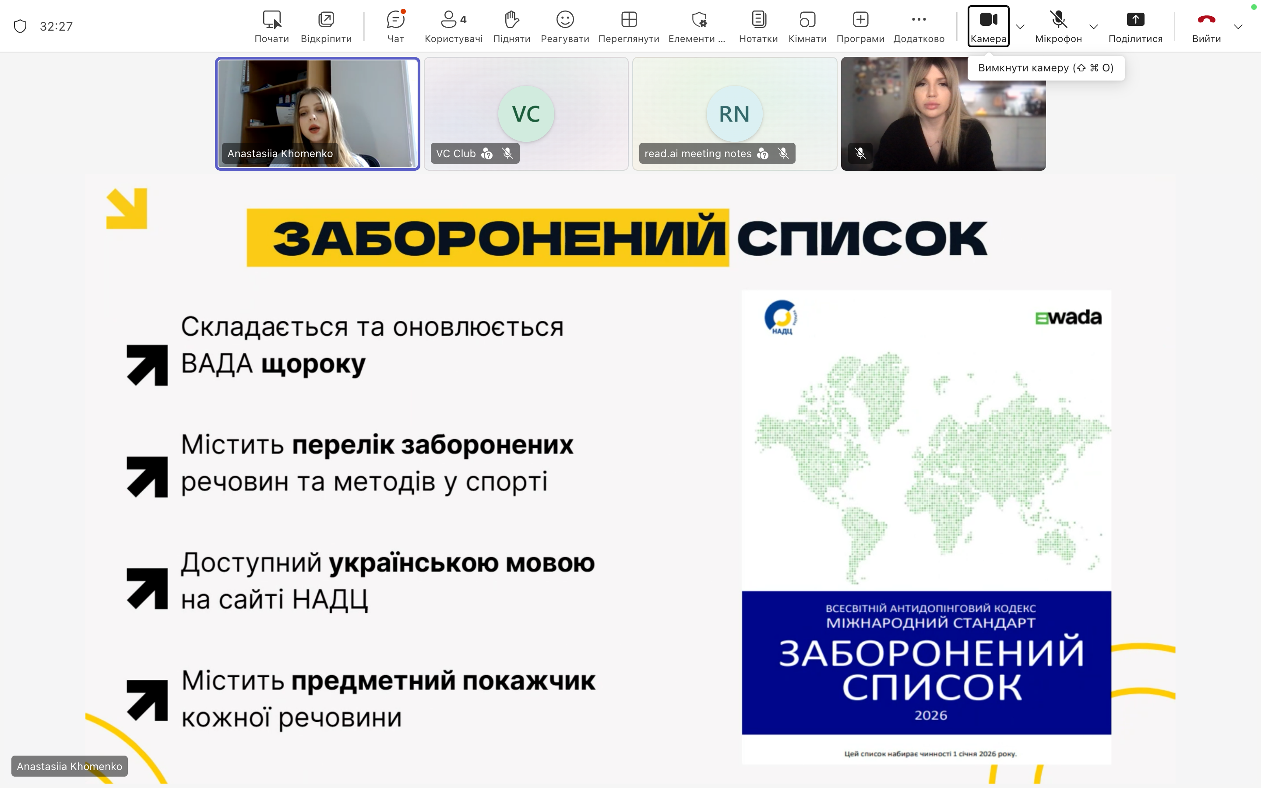Click Почати toolbar icon
Image resolution: width=1261 pixels, height=788 pixels.
pos(271,25)
